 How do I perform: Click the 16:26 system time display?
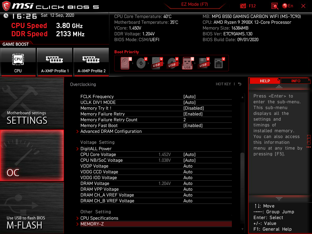coord(25,16)
